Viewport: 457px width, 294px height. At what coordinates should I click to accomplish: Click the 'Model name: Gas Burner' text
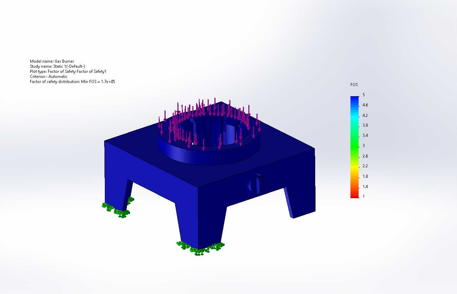tap(52, 61)
